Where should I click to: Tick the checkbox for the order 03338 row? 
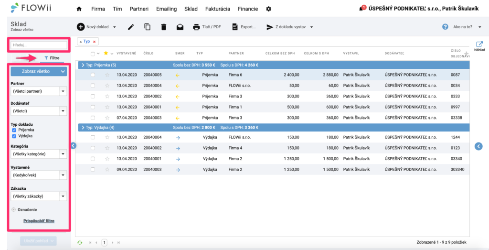pyautogui.click(x=93, y=118)
